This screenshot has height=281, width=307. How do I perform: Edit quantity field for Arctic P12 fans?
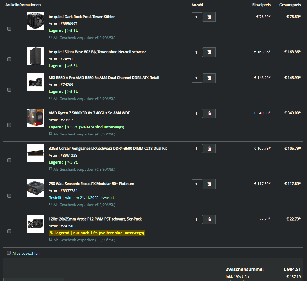click(x=197, y=219)
